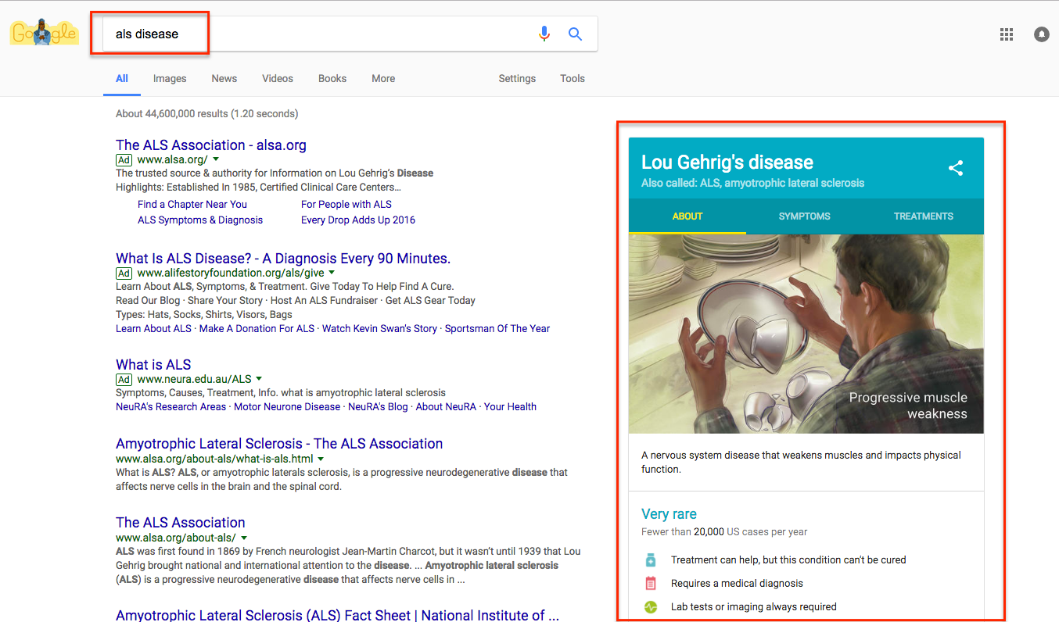Open 'Amyotrophic Lateral Sclerosis - The ALS Association' result
This screenshot has height=622, width=1059.
coord(279,443)
